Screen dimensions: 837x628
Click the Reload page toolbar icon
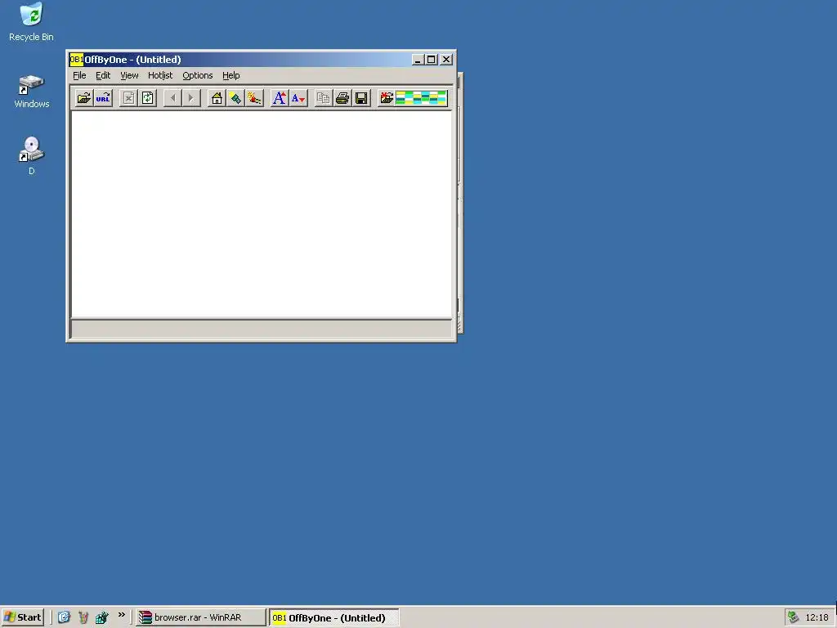[147, 98]
